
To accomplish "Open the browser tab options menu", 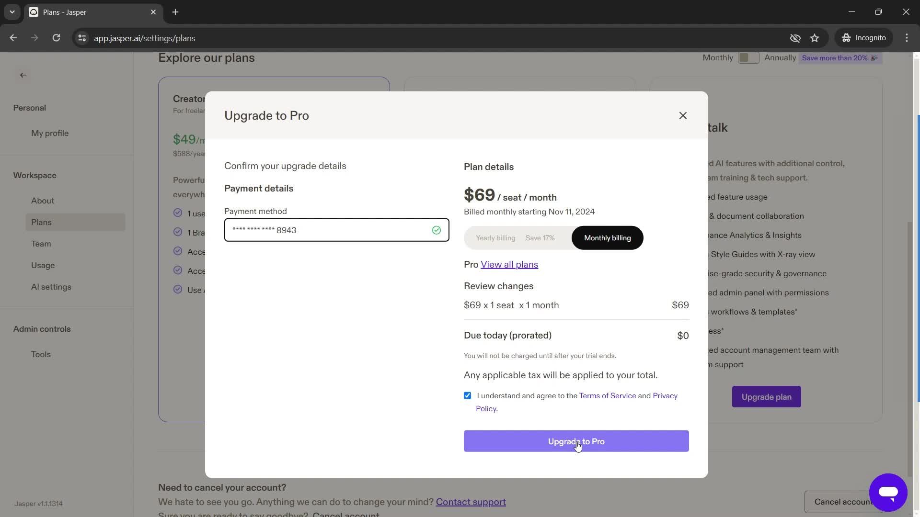I will 12,12.
